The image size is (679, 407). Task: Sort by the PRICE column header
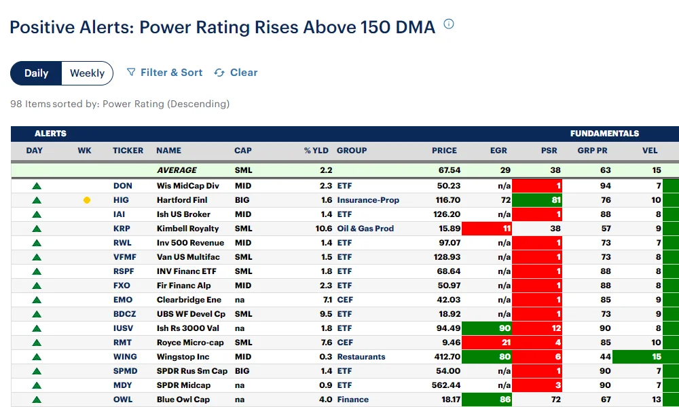(x=444, y=151)
